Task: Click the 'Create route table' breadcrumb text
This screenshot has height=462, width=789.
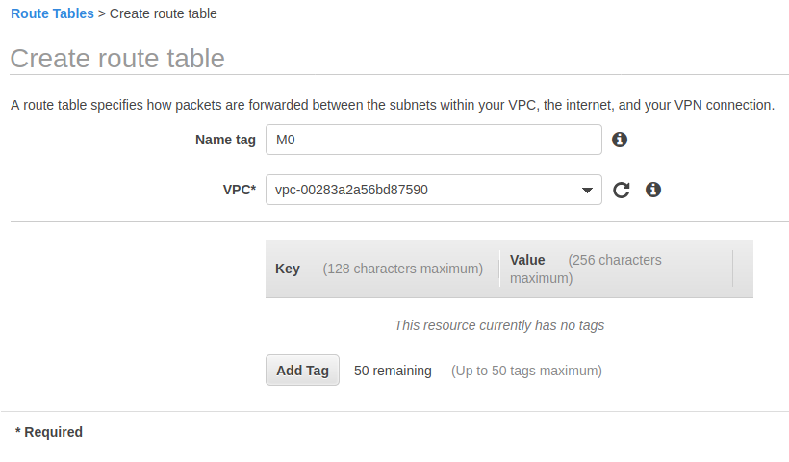Action: [x=163, y=13]
